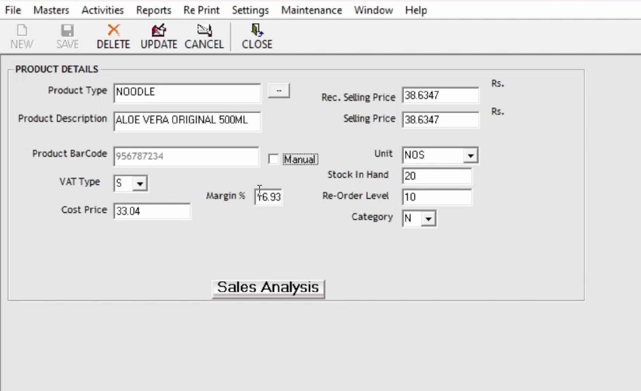This screenshot has width=641, height=391.
Task: Open the Activities menu
Action: (x=103, y=10)
